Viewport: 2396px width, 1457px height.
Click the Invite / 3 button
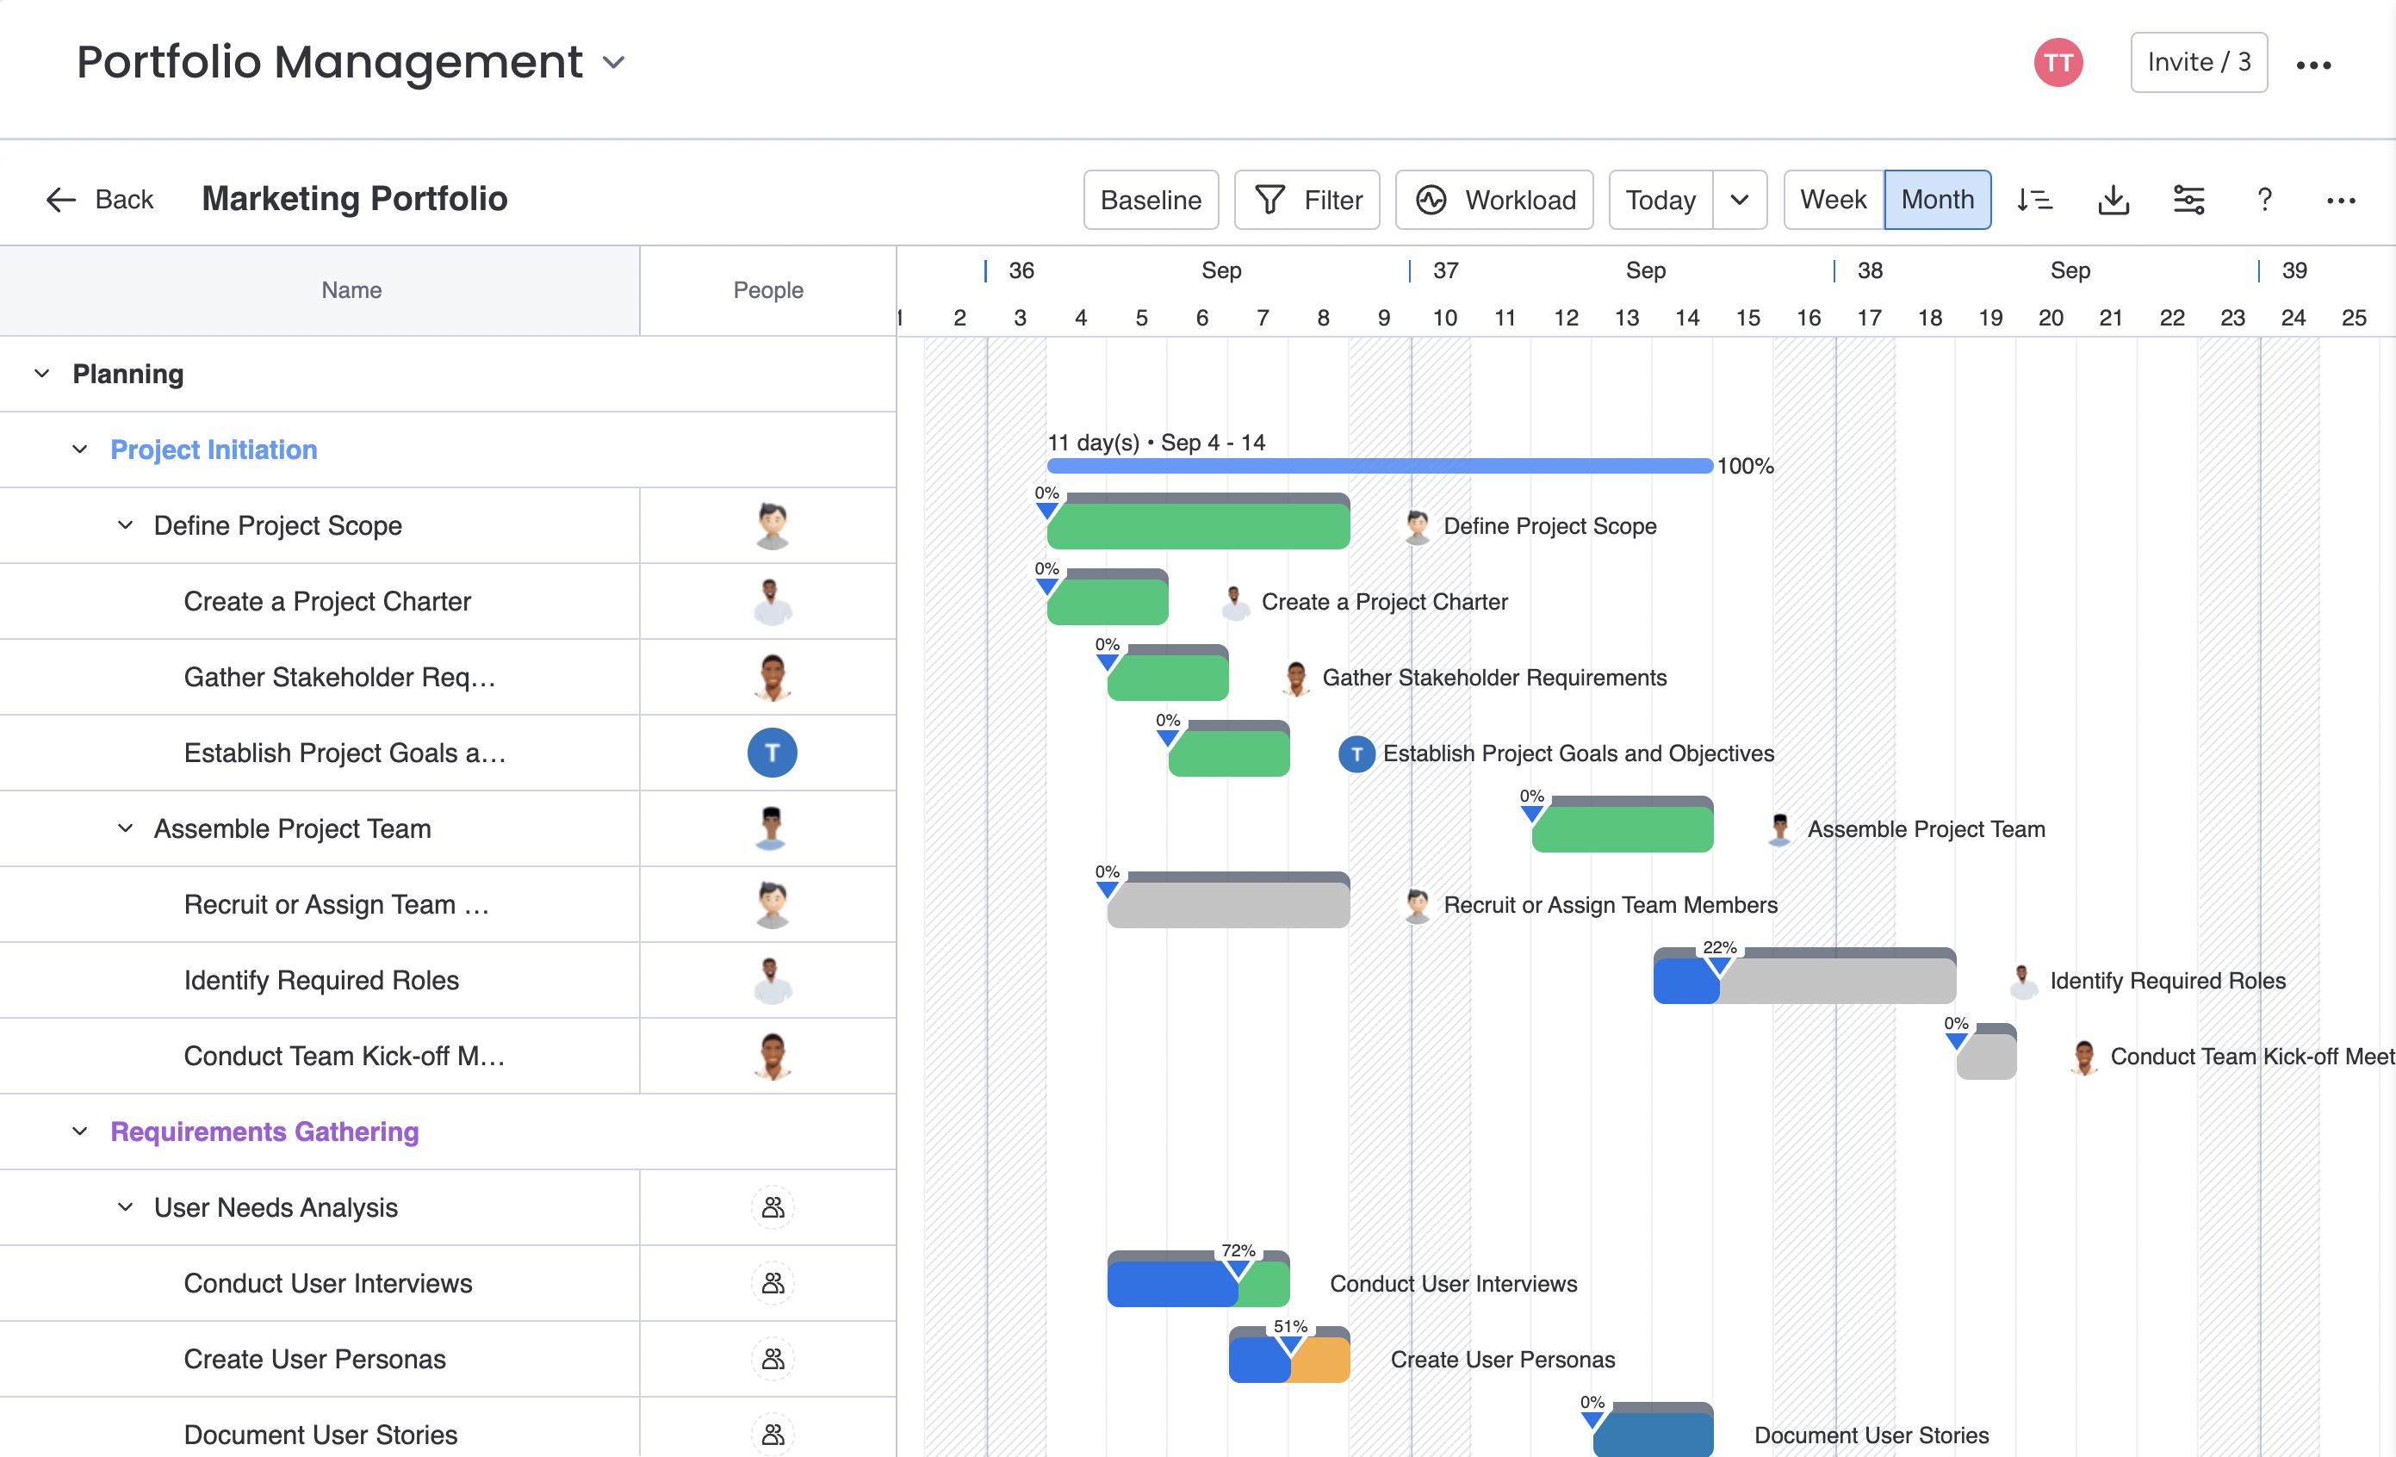click(2199, 63)
